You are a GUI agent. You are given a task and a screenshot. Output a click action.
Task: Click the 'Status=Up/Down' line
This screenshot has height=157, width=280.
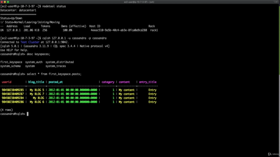(x=11, y=18)
